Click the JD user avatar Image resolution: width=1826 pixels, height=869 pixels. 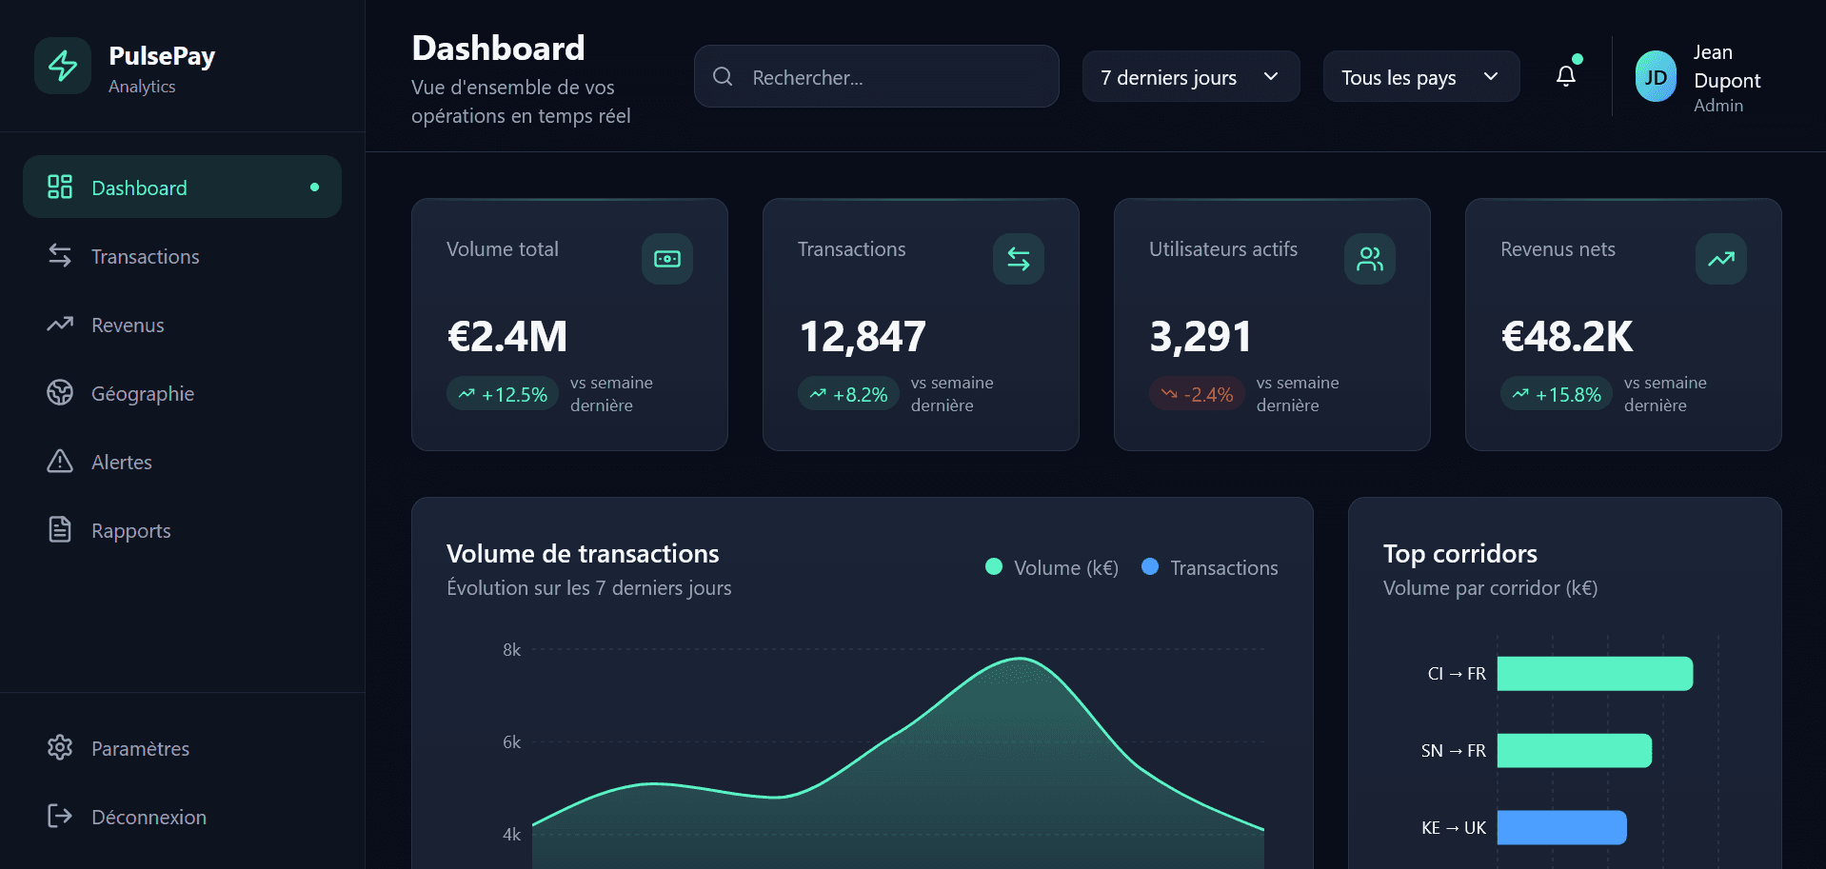click(x=1656, y=77)
